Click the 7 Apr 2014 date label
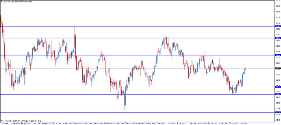281x125 pixels. tap(4, 124)
